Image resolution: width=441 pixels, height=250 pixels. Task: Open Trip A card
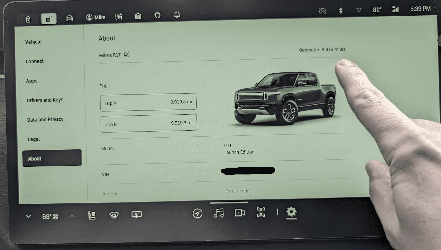(x=148, y=102)
